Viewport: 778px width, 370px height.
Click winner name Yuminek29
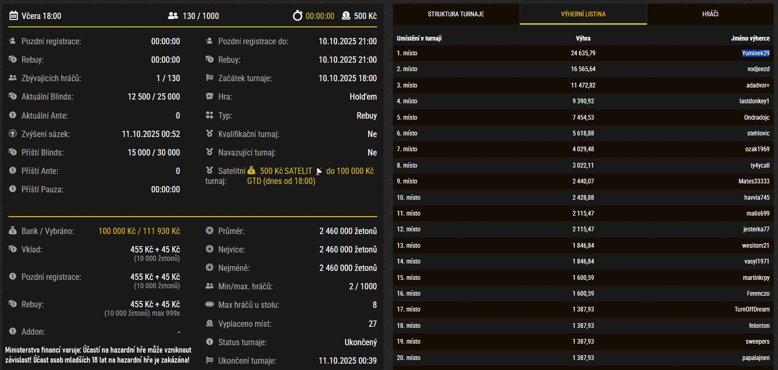pos(755,53)
